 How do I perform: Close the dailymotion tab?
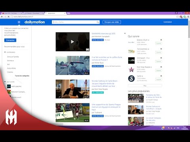click(65, 13)
